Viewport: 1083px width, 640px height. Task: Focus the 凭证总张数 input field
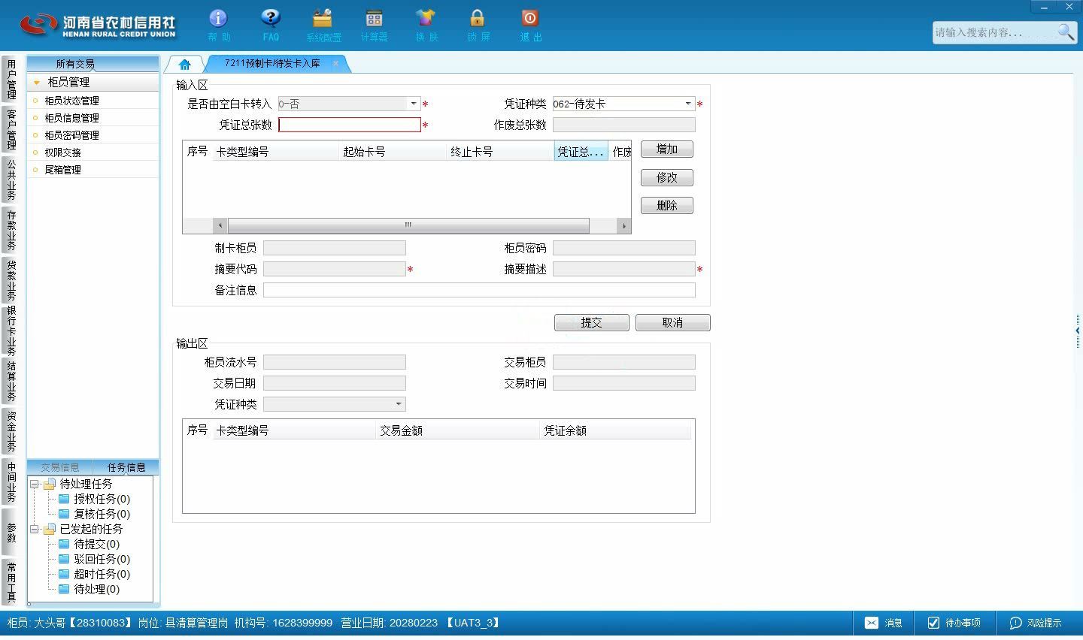(350, 125)
